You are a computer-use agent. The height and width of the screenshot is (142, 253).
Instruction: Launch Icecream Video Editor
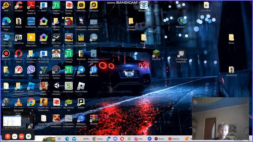tap(31, 37)
